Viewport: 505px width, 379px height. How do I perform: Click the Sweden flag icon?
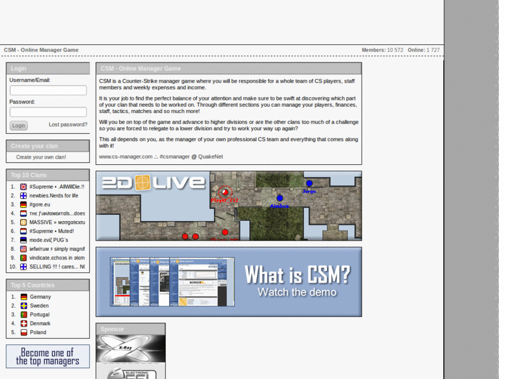pos(24,306)
